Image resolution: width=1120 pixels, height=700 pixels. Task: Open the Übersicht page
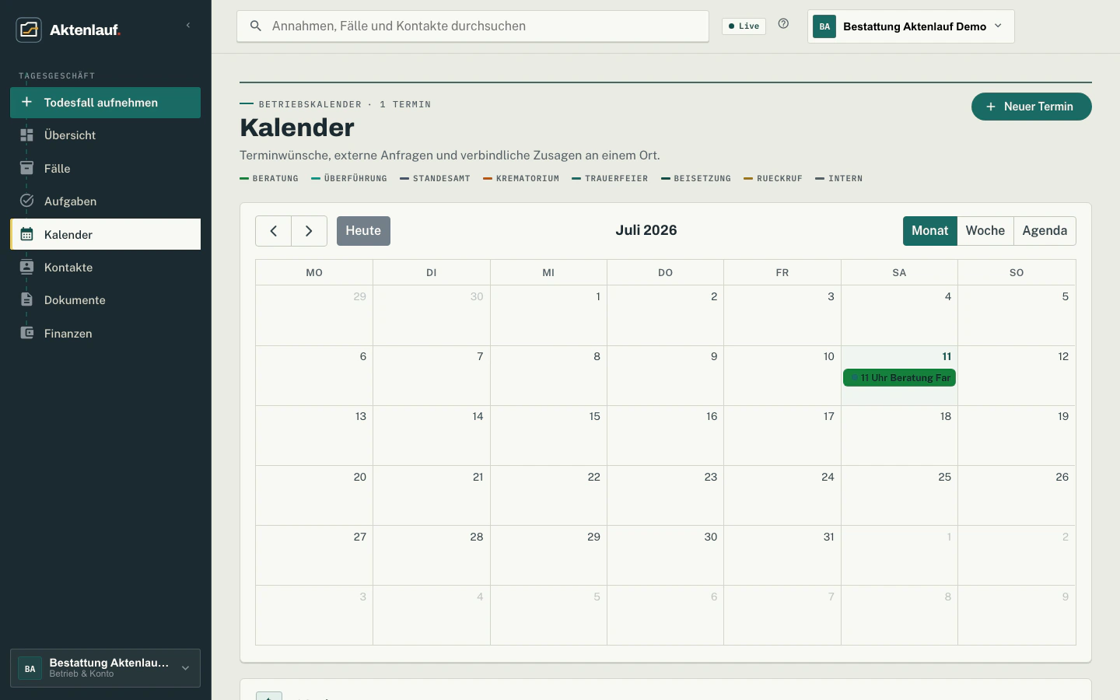tap(105, 135)
